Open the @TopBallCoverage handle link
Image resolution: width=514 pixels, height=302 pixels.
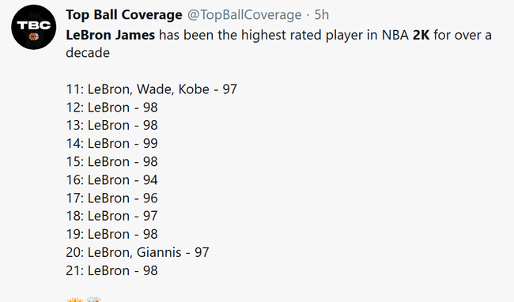tap(244, 15)
